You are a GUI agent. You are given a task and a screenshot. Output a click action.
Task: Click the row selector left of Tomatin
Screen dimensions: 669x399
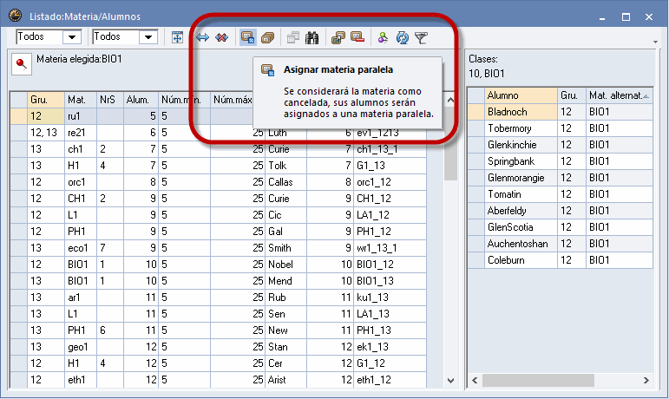click(476, 194)
